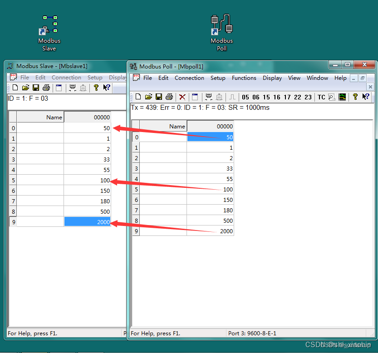Select value 100 in Modbus Poll row 5

coord(210,189)
